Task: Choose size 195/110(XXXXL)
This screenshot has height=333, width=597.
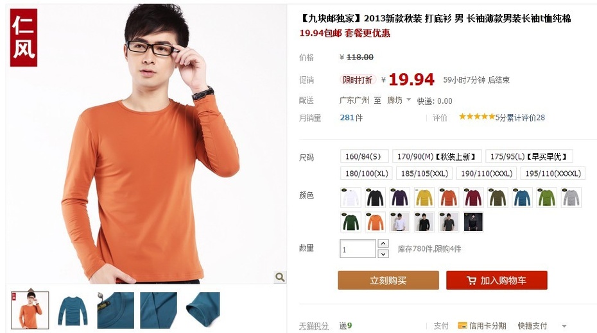Action: tap(553, 174)
